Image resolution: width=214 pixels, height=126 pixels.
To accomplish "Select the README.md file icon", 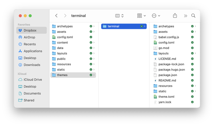I will tap(155, 80).
